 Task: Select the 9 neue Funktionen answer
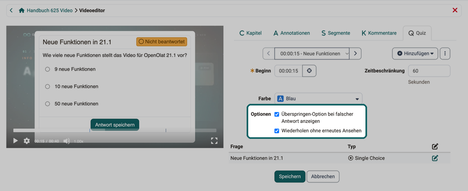pos(47,69)
